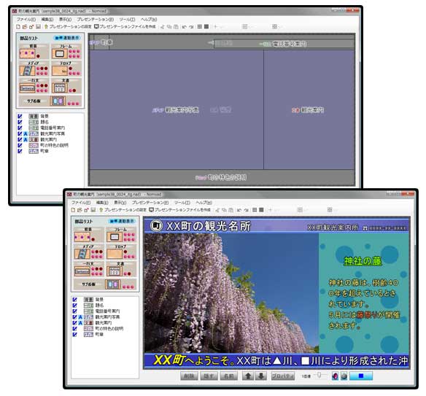Click the flame icon below preview

[x=336, y=376]
